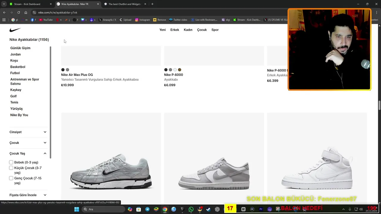381x214 pixels.
Task: Open the Erkek menu
Action: tap(175, 30)
